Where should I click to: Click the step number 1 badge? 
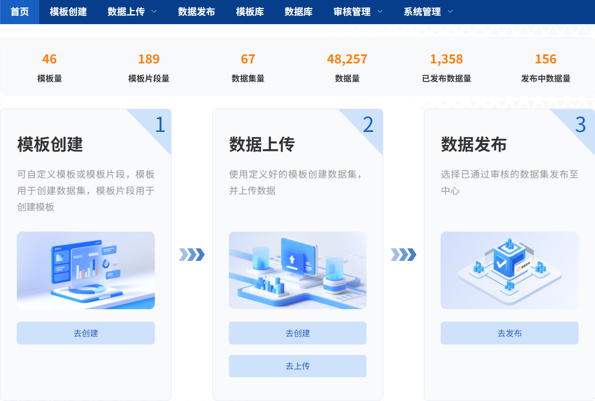160,125
